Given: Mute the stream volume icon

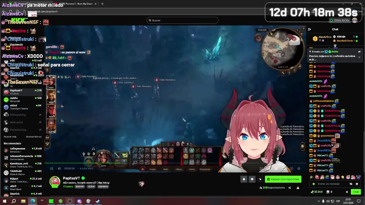Looking at the screenshot, I should coord(59,169).
